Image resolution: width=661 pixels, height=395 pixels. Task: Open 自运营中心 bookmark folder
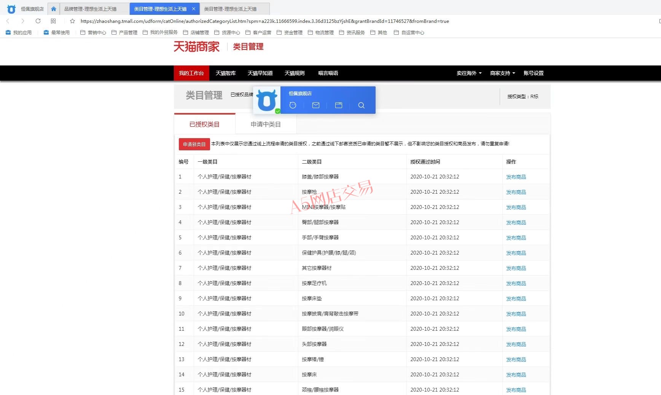tap(409, 33)
